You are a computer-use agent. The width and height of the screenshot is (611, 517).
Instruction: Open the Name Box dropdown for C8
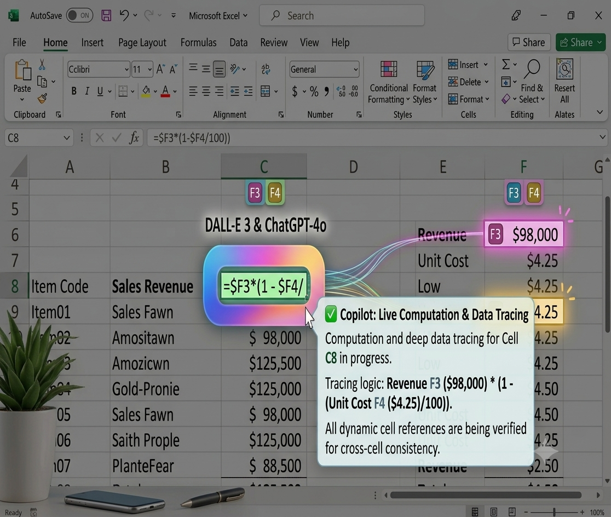[x=67, y=137]
